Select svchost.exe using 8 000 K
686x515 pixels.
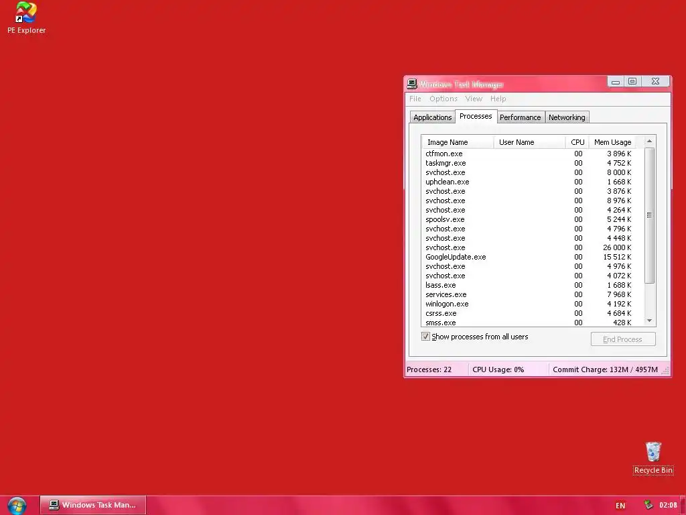[529, 172]
